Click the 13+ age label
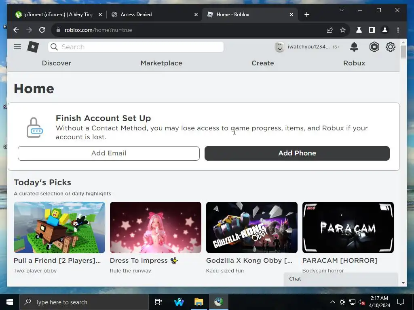Screen dimensions: 414x310 (x=336, y=47)
